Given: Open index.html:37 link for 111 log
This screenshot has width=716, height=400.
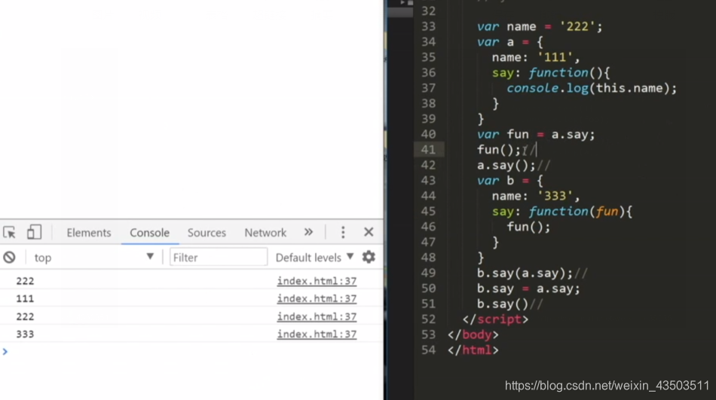Looking at the screenshot, I should point(317,298).
